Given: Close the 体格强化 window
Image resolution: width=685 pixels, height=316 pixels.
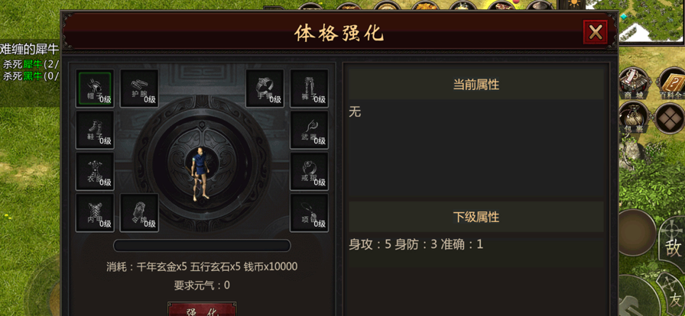Looking at the screenshot, I should point(596,32).
